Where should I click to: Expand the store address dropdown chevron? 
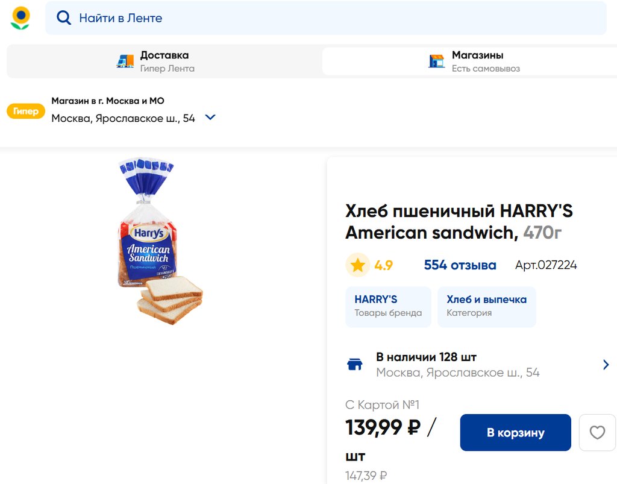coord(210,118)
